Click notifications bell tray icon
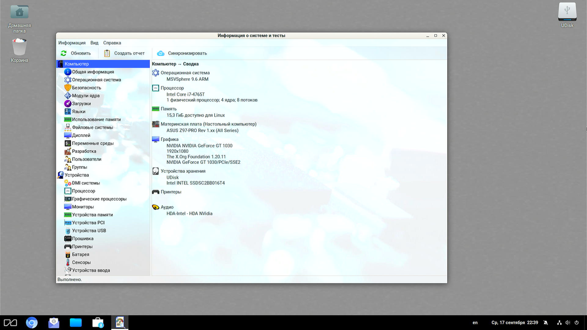Screen dimensions: 587x330 click(x=546, y=322)
